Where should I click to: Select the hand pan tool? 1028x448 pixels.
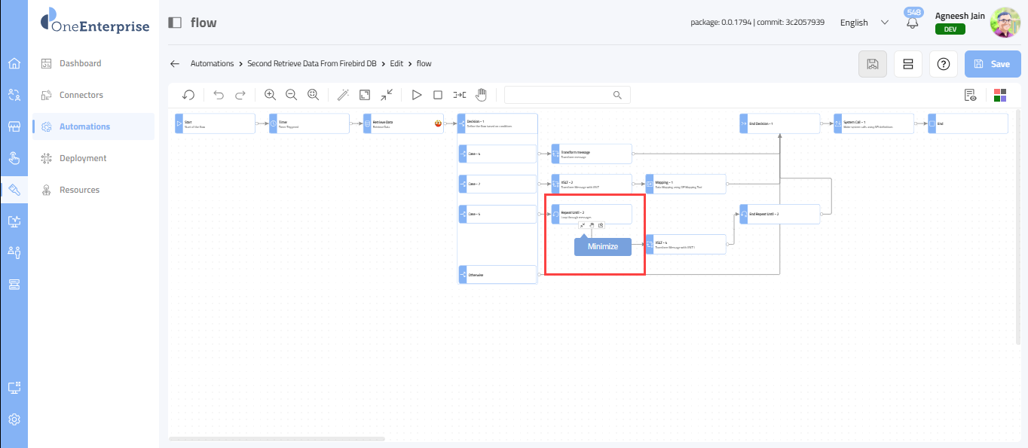click(481, 95)
